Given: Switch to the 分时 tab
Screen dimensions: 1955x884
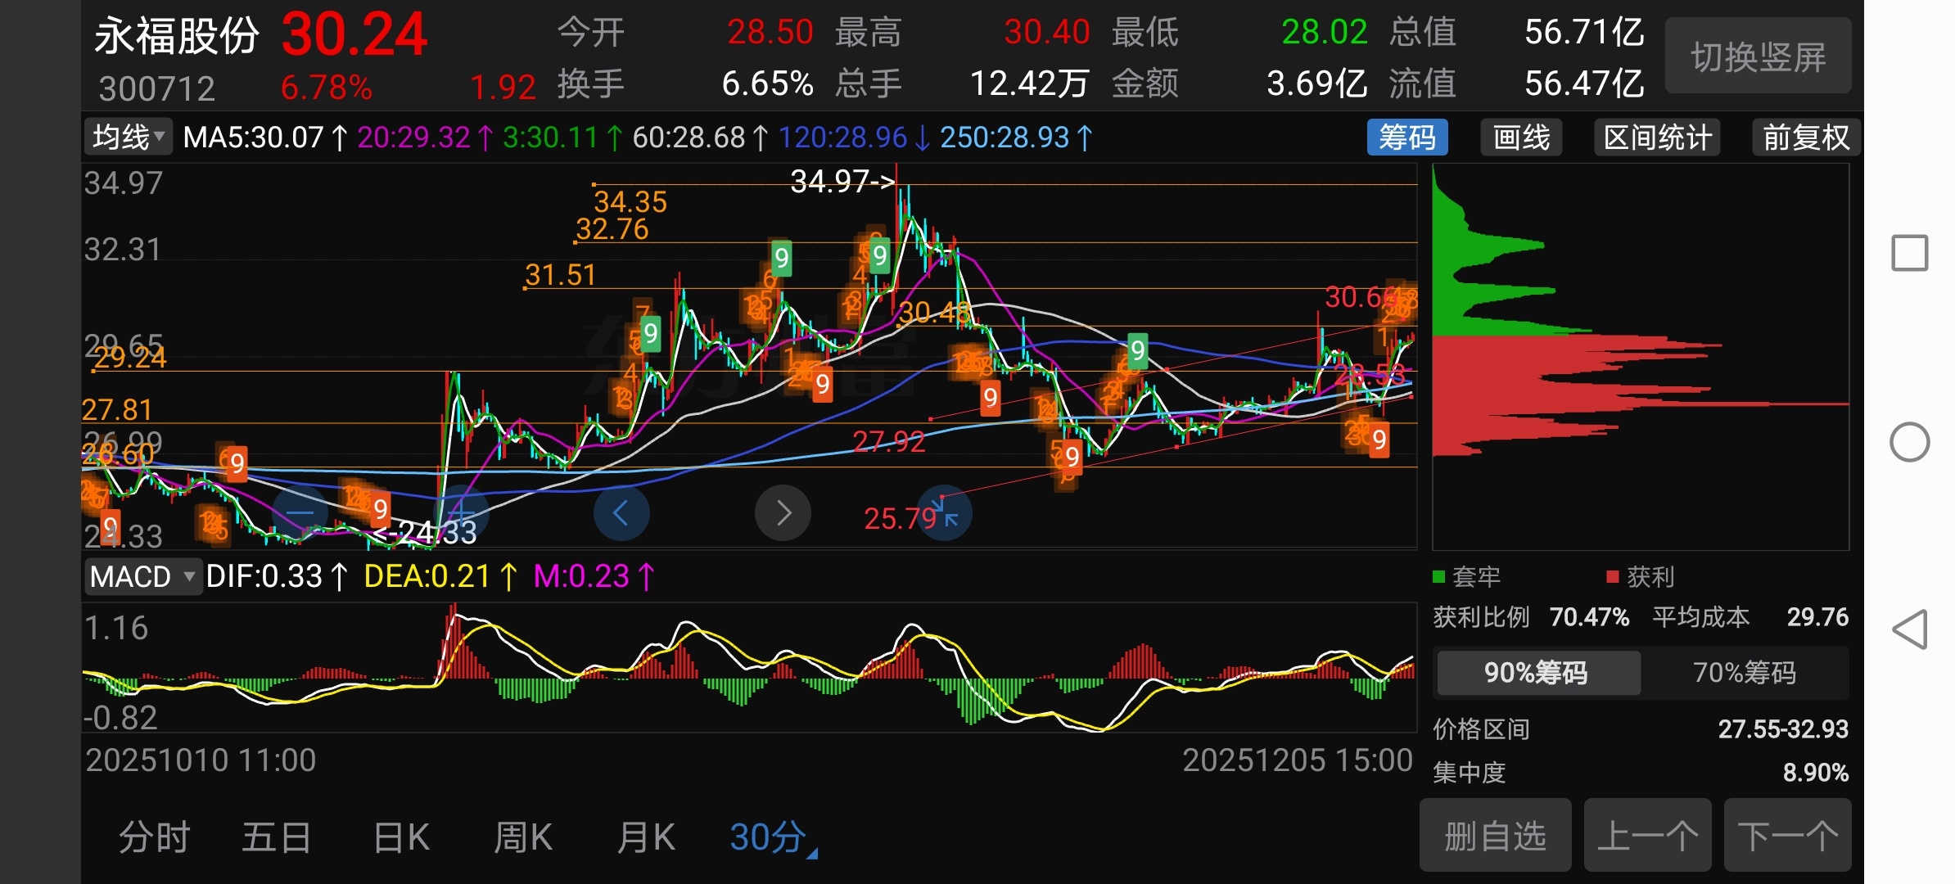Looking at the screenshot, I should [x=155, y=837].
